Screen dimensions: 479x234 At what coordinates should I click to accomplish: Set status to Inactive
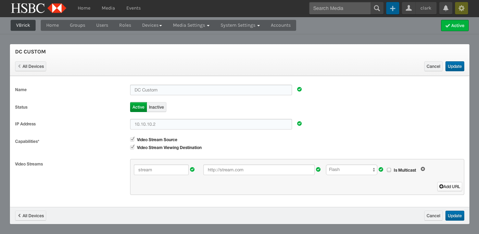tap(156, 107)
